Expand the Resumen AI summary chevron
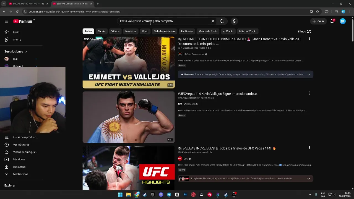This screenshot has width=354, height=199. pos(309,74)
